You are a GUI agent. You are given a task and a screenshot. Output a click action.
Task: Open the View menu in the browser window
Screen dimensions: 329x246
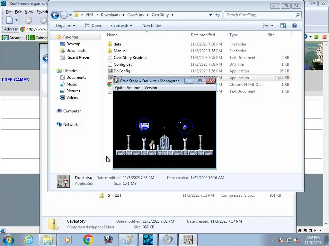29,12
